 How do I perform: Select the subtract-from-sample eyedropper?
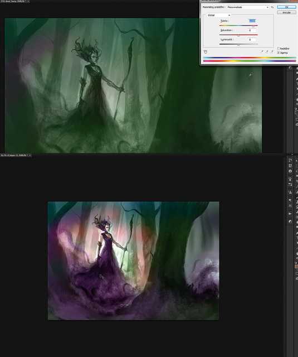click(x=272, y=51)
